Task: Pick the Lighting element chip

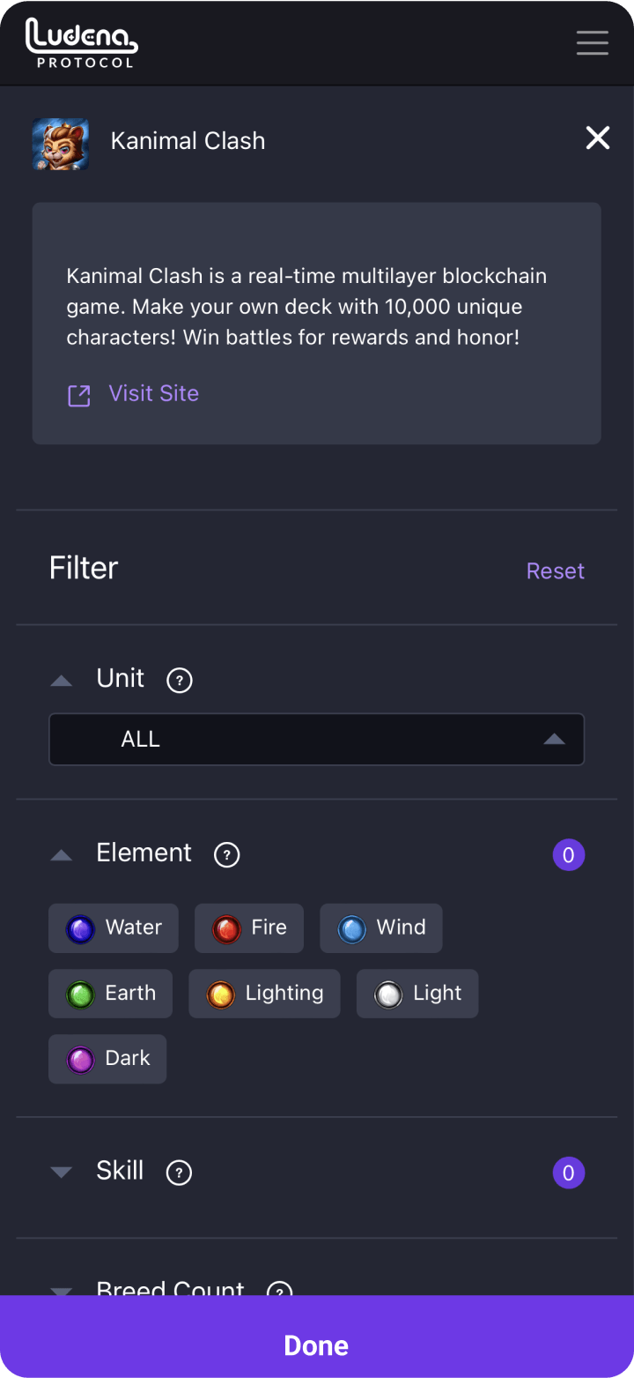Action: (x=264, y=994)
